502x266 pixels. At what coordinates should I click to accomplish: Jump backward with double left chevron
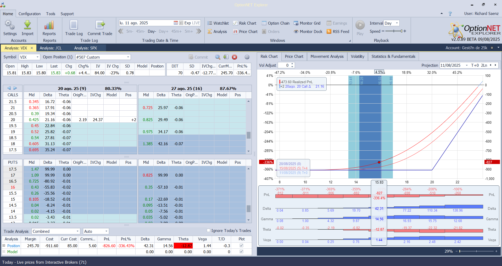click(x=121, y=31)
